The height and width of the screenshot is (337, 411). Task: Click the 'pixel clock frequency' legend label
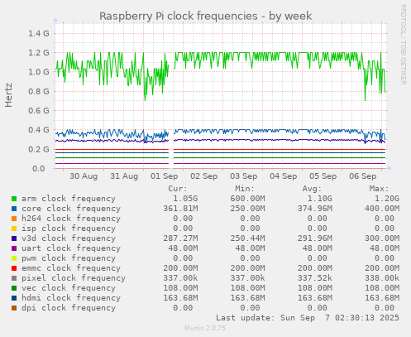pos(74,278)
